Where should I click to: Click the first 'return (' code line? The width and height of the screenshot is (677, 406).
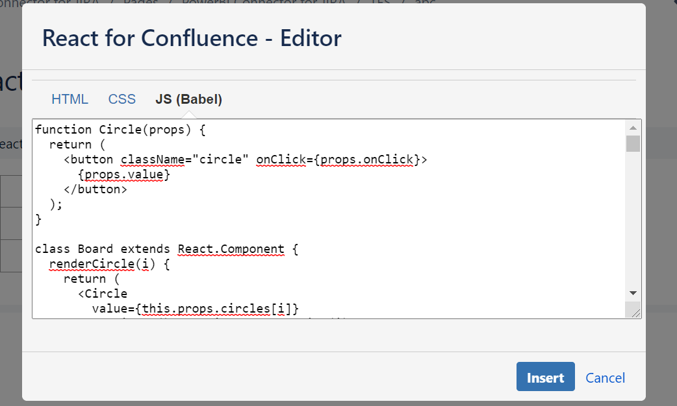coord(77,145)
